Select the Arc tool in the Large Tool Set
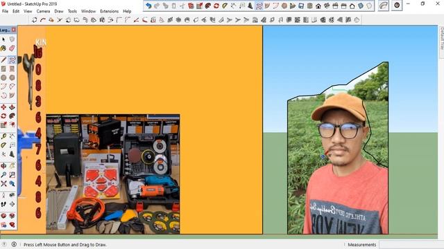Viewport: 444px width, 249px height. (3, 86)
